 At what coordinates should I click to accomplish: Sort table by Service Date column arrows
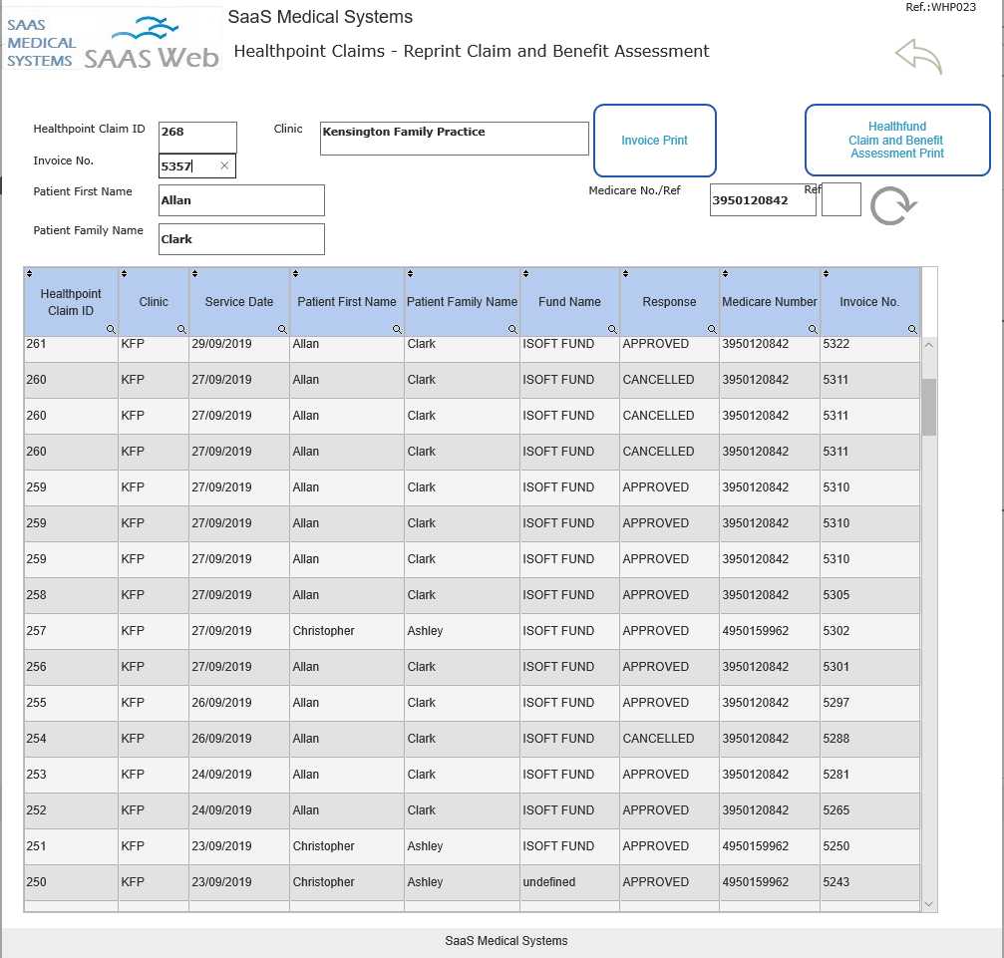[195, 273]
